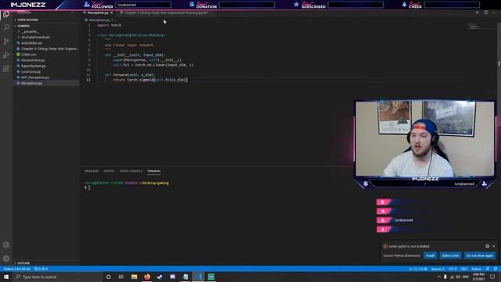Screen dimensions: 501x282
Task: Open Colors.csv in the file explorer
Action: pos(46,54)
